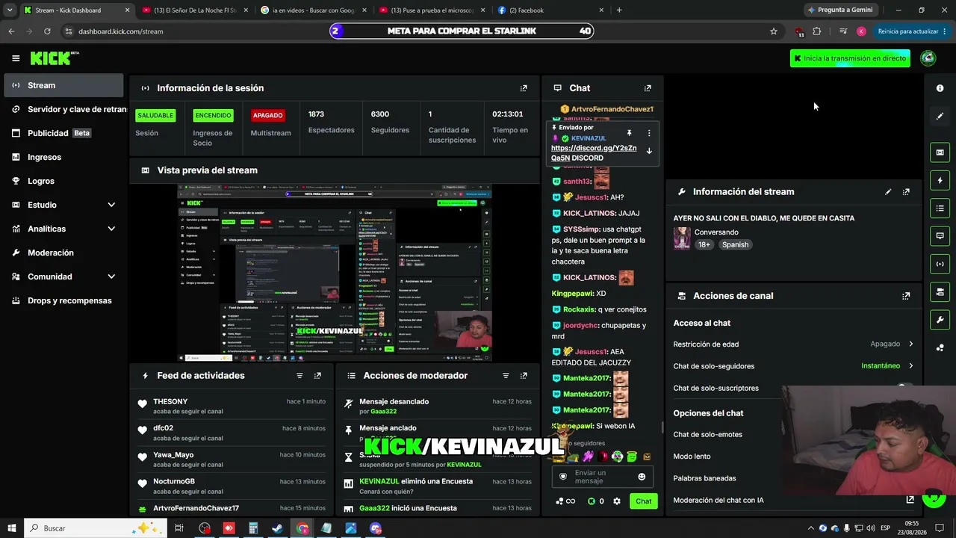Click the channel avatar at top right

(x=928, y=58)
